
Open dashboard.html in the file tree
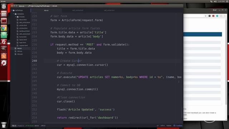point(24,31)
